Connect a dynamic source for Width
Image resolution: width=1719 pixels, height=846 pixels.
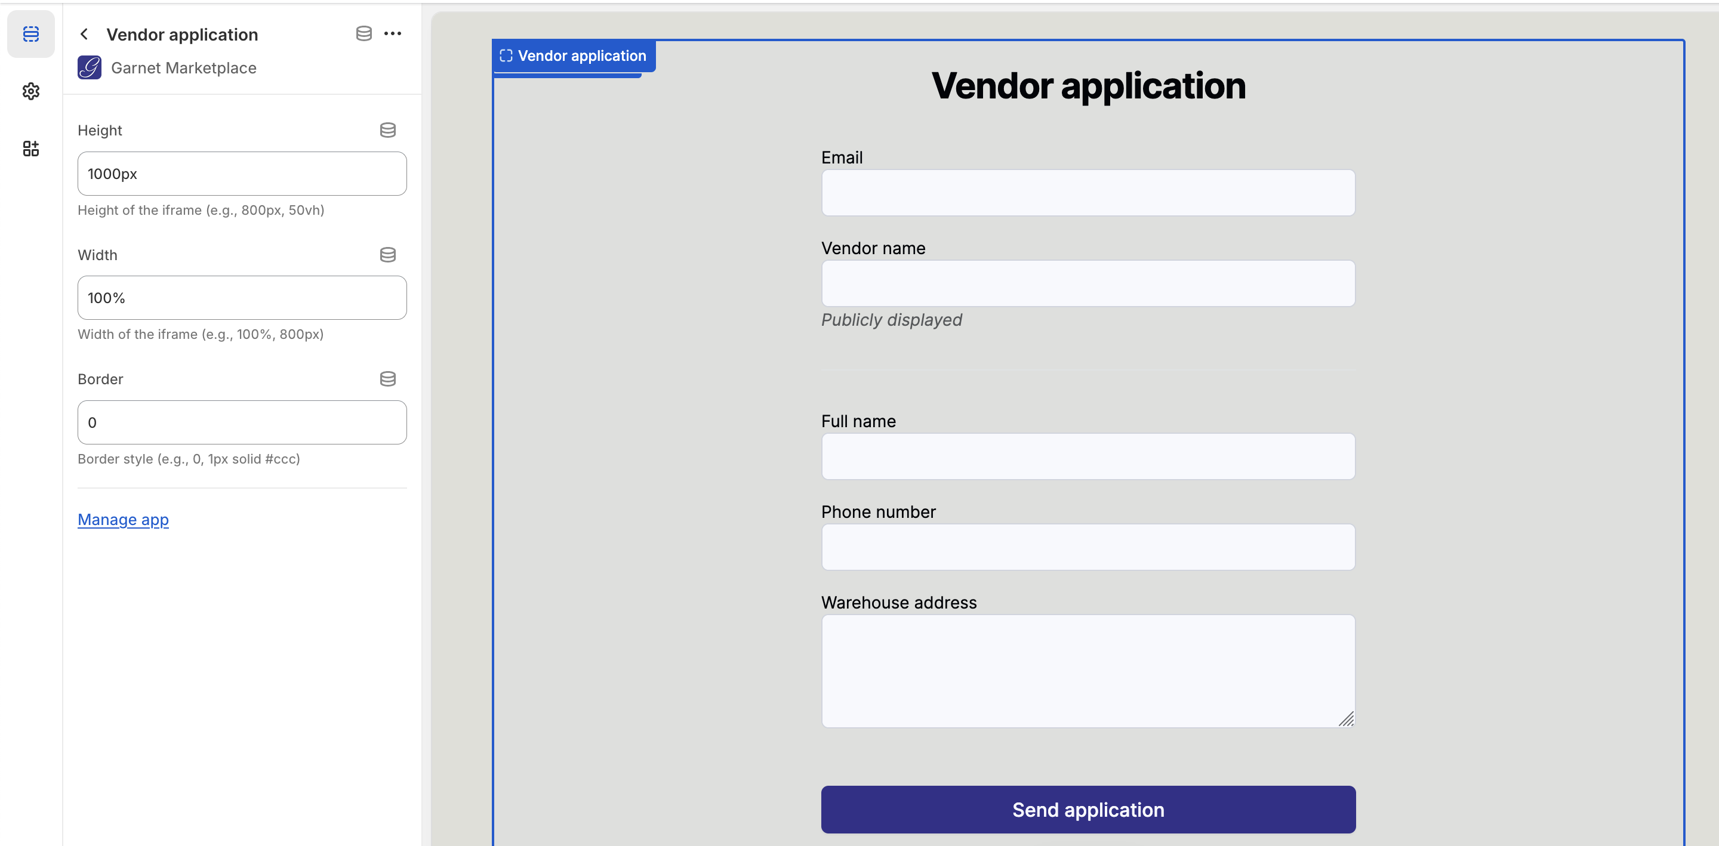[x=388, y=254]
